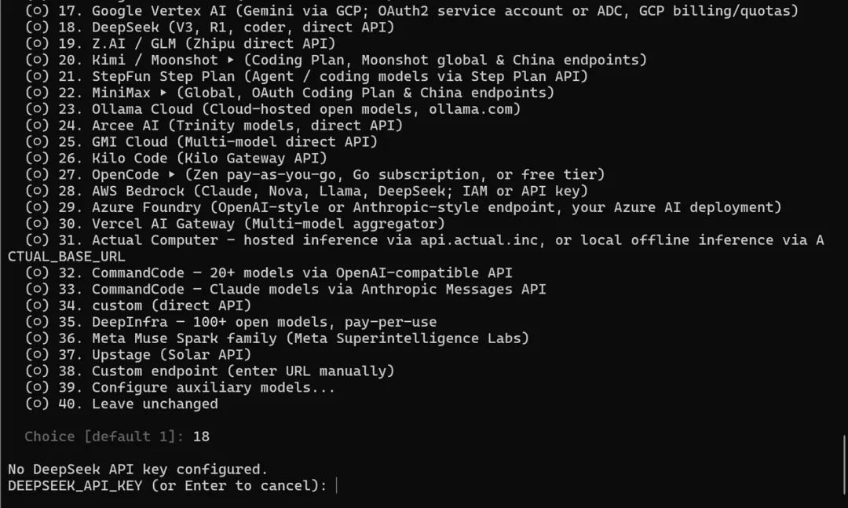Choose Configure auxiliary models option
Image resolution: width=848 pixels, height=508 pixels.
[180, 388]
